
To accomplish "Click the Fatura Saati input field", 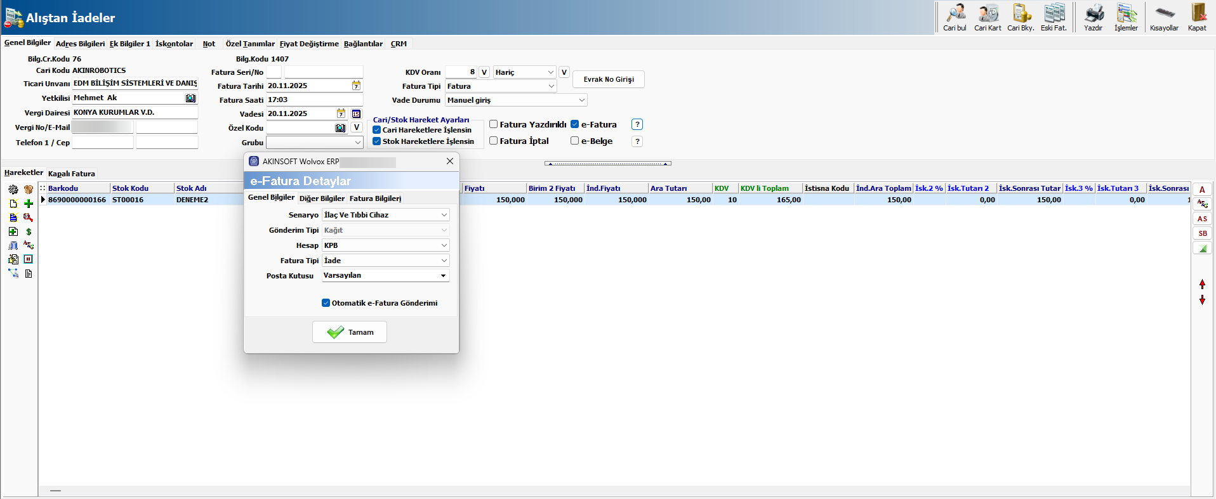I will click(x=314, y=100).
